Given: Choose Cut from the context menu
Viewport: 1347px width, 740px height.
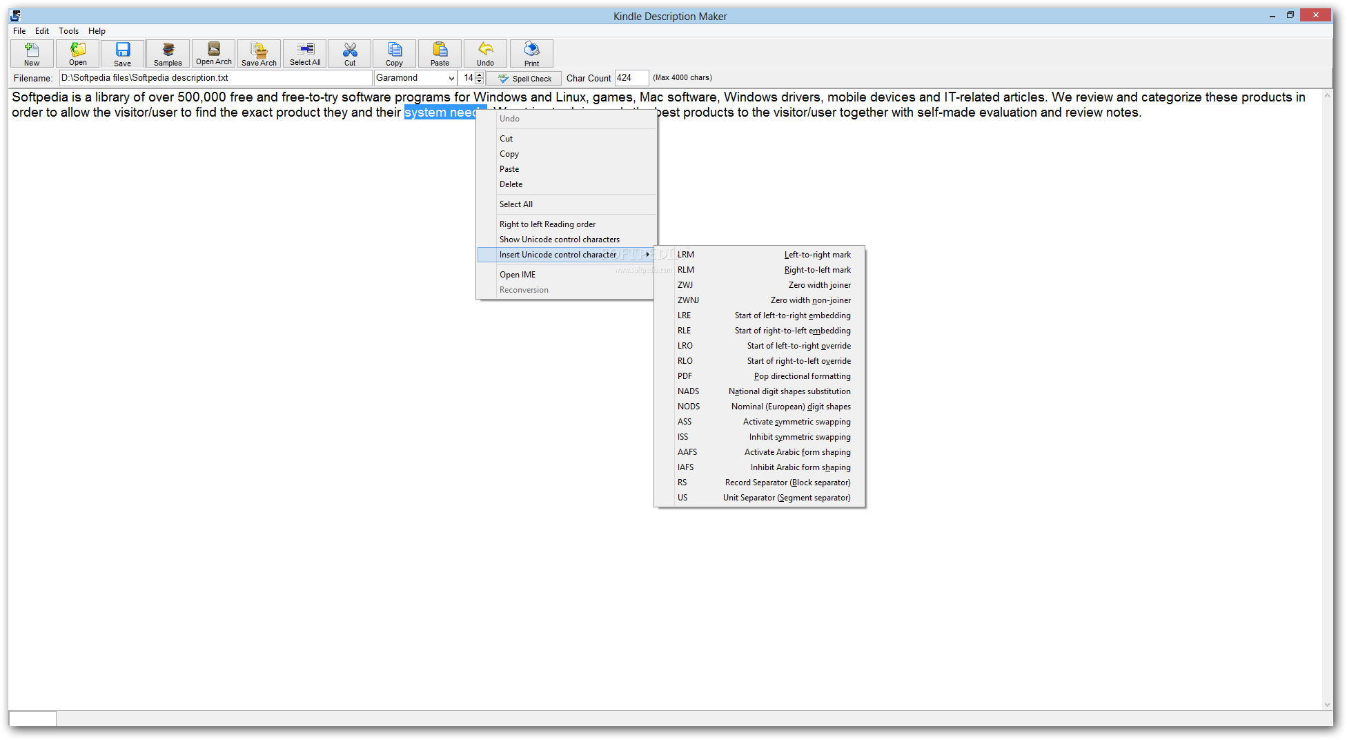Looking at the screenshot, I should (x=566, y=139).
